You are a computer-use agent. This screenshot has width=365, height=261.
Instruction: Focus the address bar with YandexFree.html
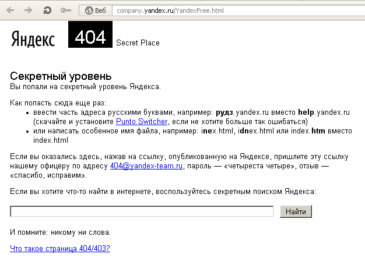(238, 10)
